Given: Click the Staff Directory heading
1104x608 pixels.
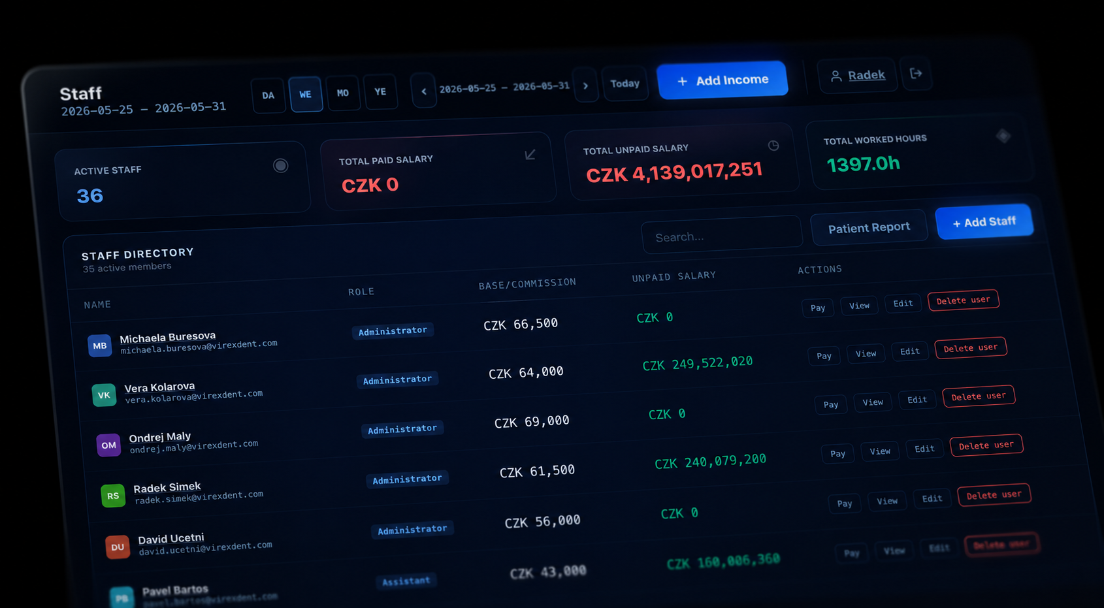Looking at the screenshot, I should (138, 253).
